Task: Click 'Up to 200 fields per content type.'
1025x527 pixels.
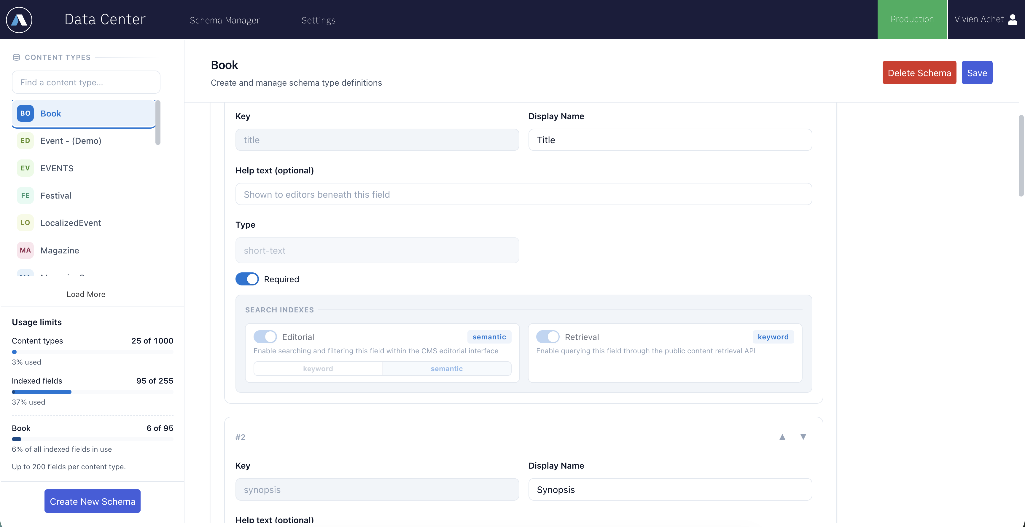Action: point(69,467)
